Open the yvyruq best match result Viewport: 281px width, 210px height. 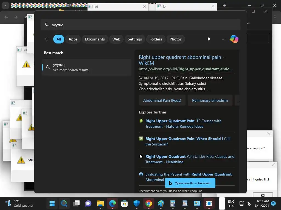tap(86, 67)
